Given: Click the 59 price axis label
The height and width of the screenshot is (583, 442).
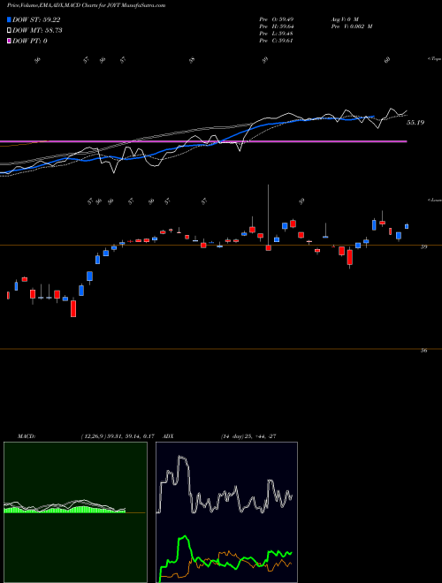Looking at the screenshot, I should coord(423,246).
